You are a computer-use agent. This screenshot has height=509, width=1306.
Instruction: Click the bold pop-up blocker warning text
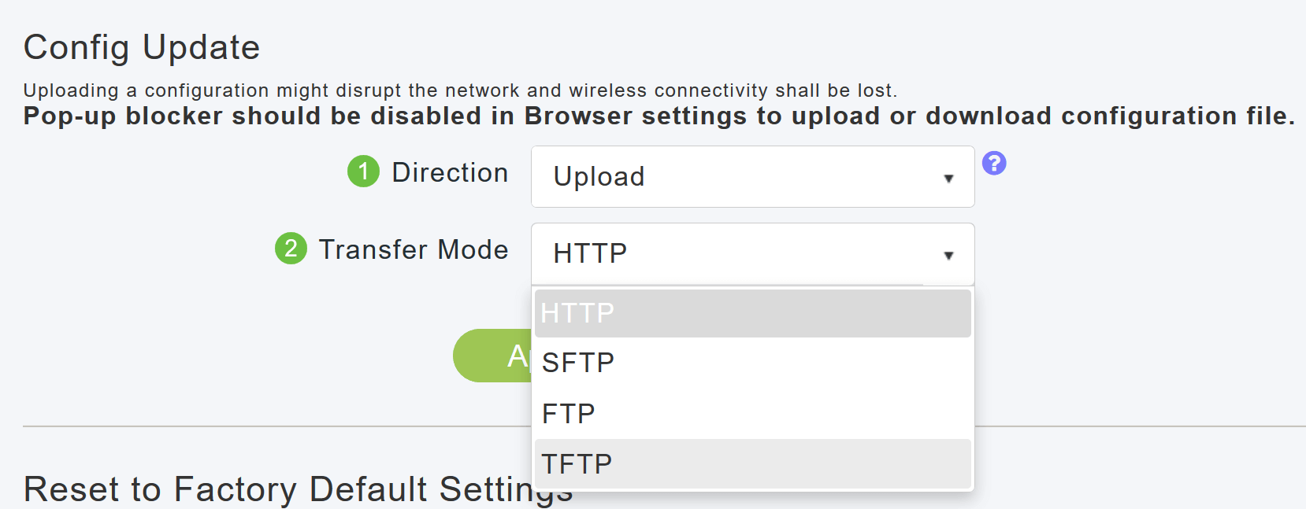pyautogui.click(x=659, y=116)
